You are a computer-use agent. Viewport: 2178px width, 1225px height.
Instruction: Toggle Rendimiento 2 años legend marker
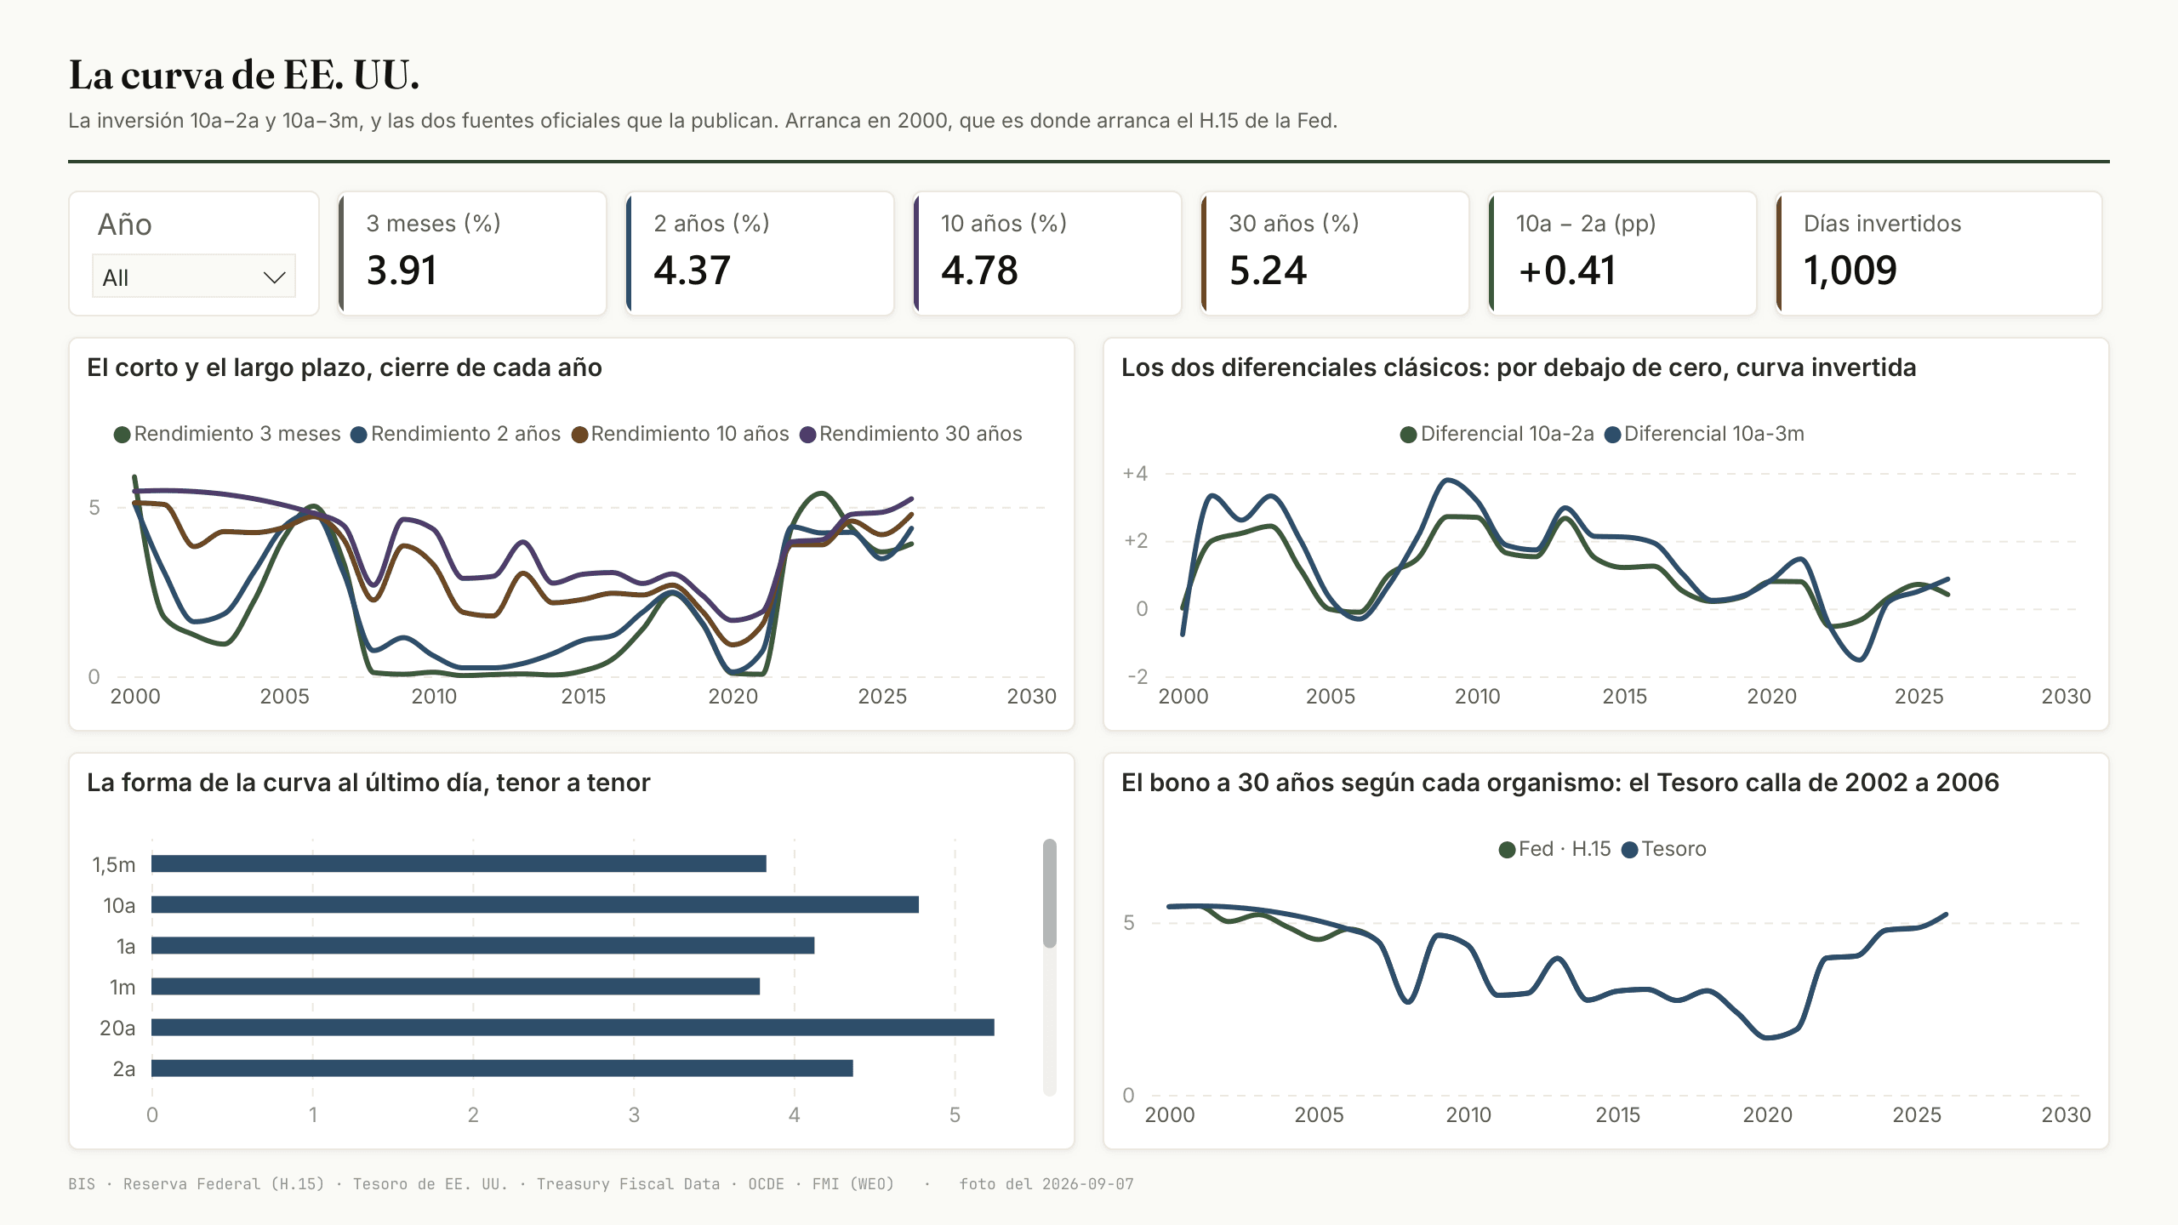pyautogui.click(x=359, y=435)
